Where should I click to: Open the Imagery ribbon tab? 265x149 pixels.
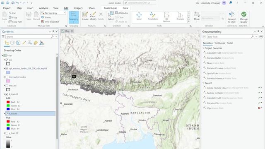(78, 8)
